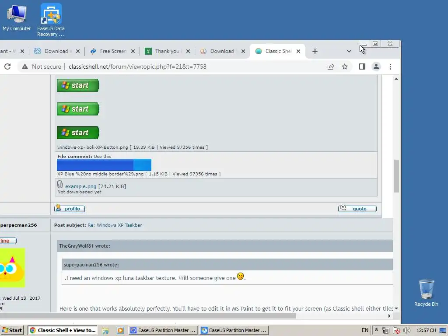
Task: Open a new Chrome tab
Action: coord(315,51)
